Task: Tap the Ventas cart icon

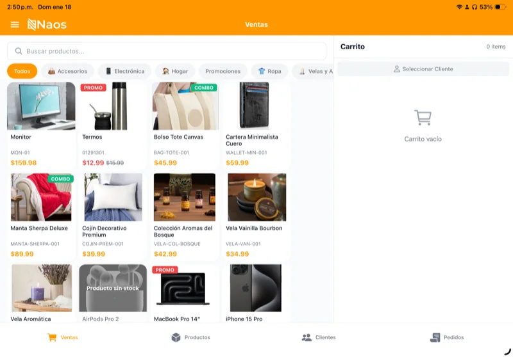Action: point(53,337)
